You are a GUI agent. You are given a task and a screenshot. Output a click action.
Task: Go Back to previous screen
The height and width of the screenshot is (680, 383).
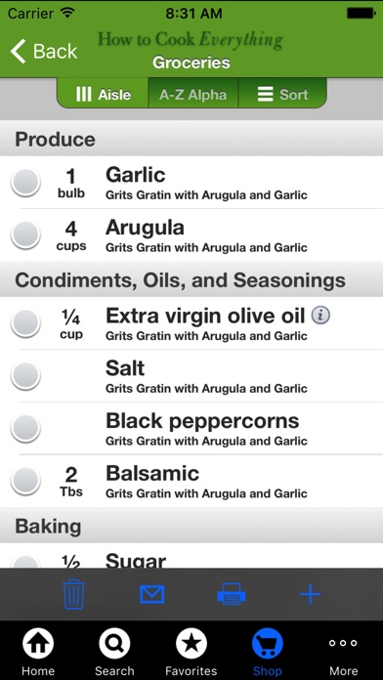pyautogui.click(x=43, y=51)
